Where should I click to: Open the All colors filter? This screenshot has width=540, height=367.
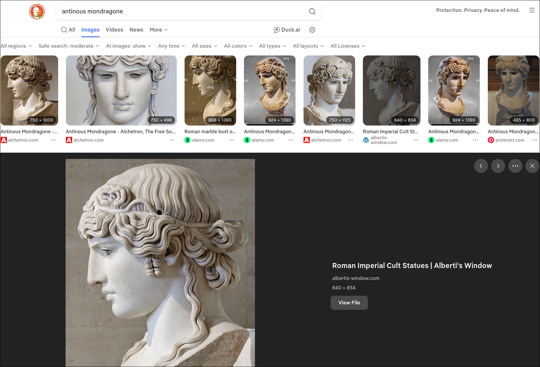click(238, 46)
